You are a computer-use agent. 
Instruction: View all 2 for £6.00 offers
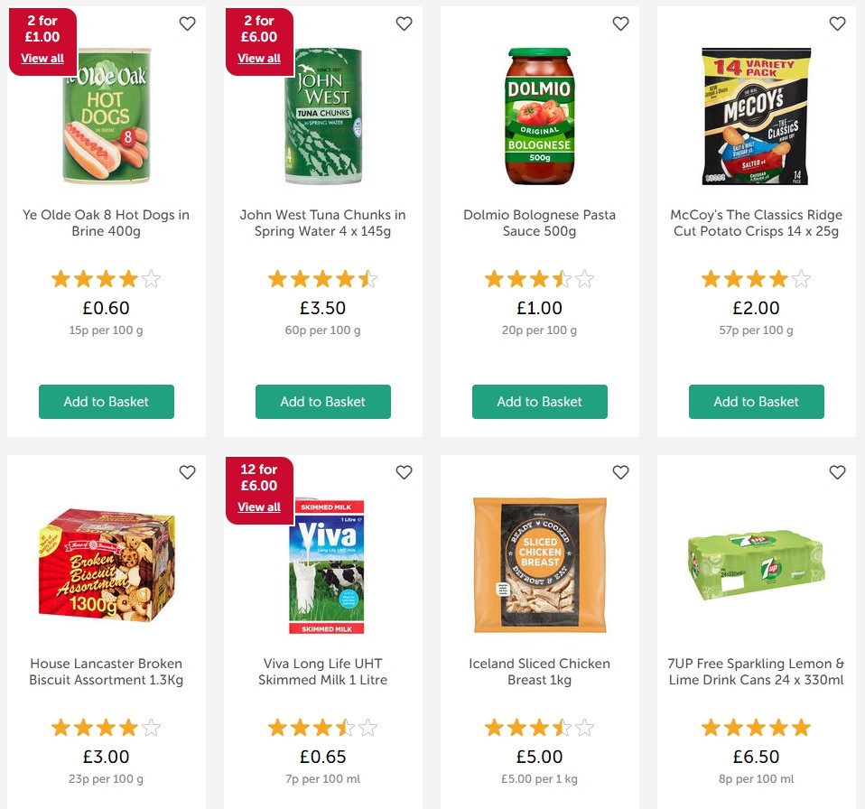pyautogui.click(x=259, y=59)
